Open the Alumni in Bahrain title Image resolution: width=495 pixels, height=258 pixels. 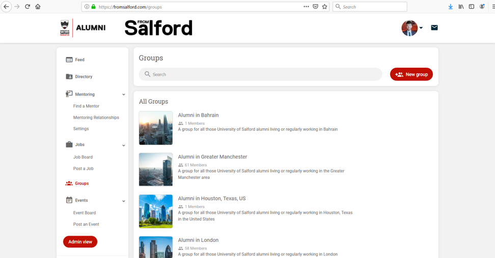(x=198, y=115)
